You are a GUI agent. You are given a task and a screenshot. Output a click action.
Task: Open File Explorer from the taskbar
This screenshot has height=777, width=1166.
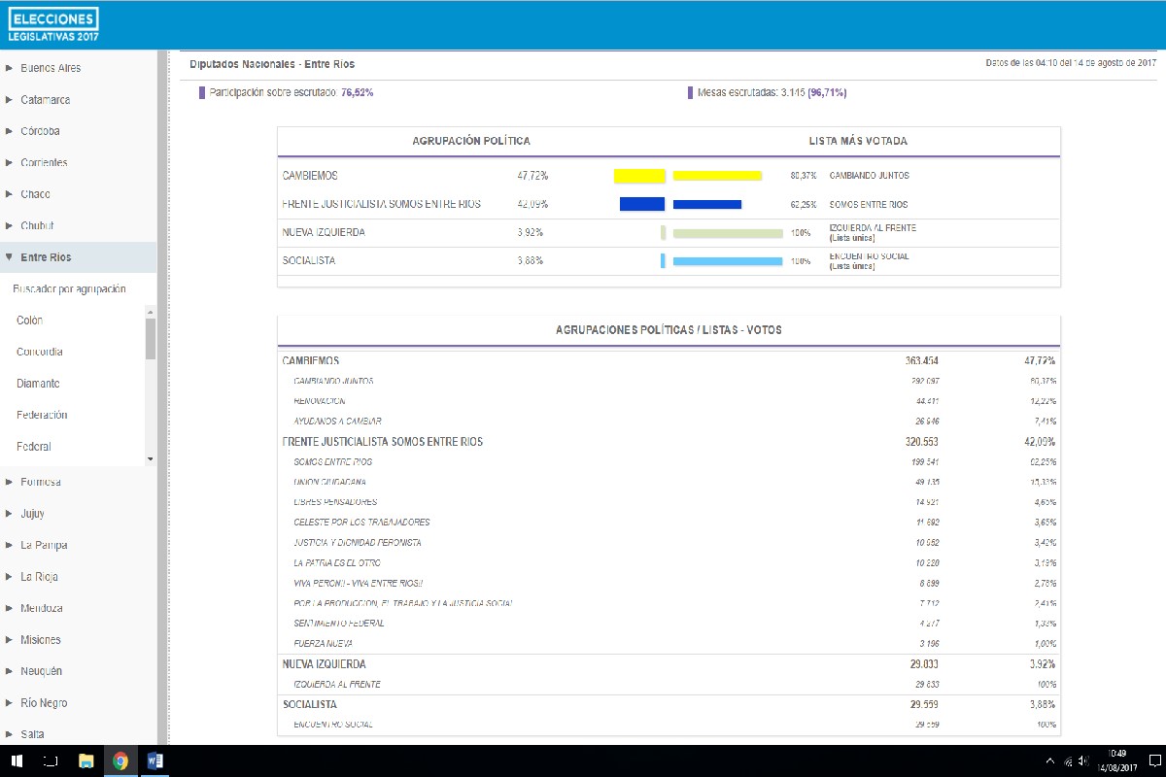click(86, 761)
